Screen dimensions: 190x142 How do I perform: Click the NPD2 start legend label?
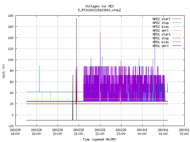click(x=161, y=19)
